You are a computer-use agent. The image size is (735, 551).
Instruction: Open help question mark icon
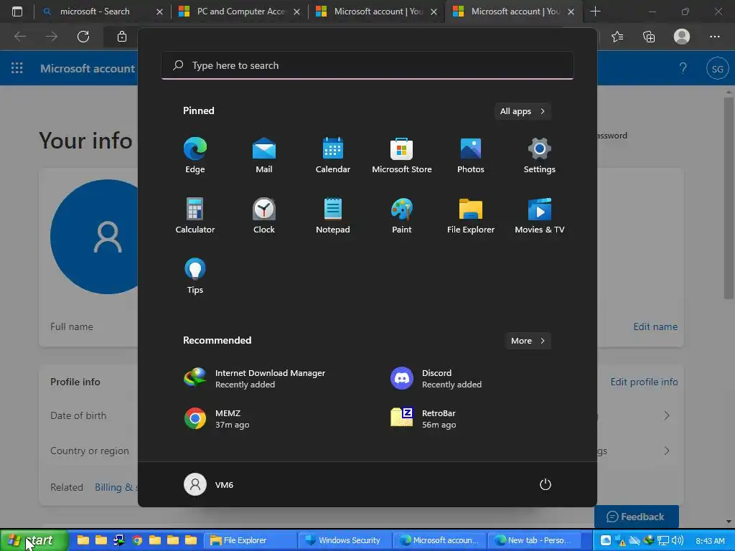click(683, 68)
